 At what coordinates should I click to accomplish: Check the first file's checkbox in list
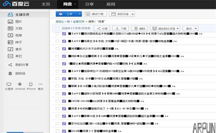pyautogui.click(x=57, y=34)
